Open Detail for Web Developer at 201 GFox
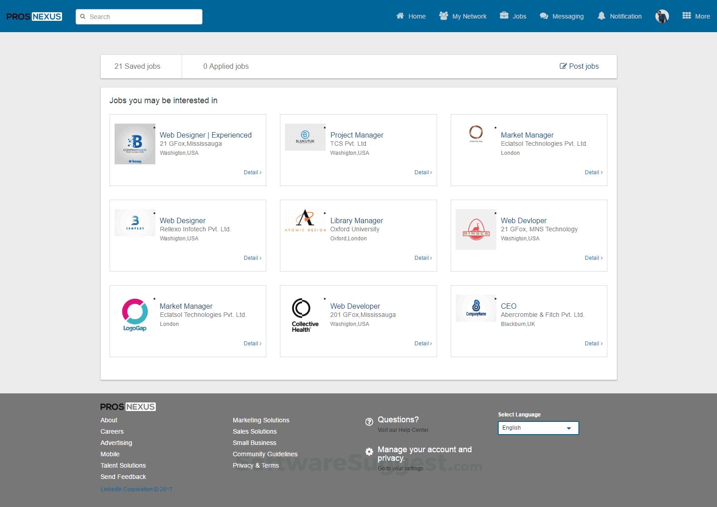Screen dimensions: 717x507 (x=423, y=344)
